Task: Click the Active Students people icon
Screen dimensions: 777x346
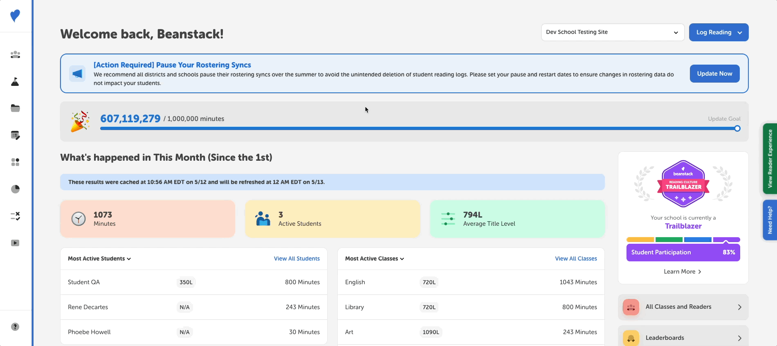Action: point(263,219)
